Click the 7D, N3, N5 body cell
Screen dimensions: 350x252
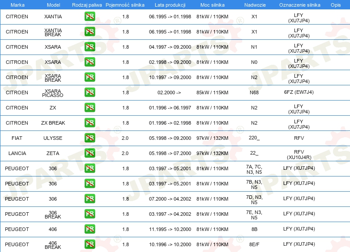click(x=254, y=200)
